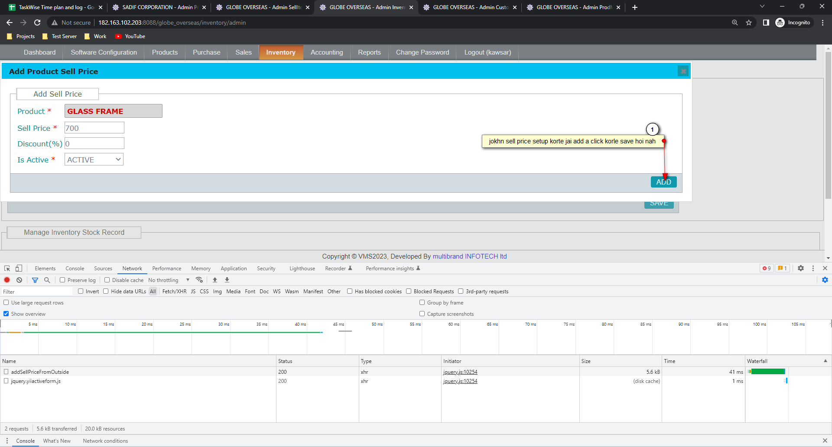The height and width of the screenshot is (447, 832).
Task: Enable the Preserve log checkbox
Action: tap(62, 280)
